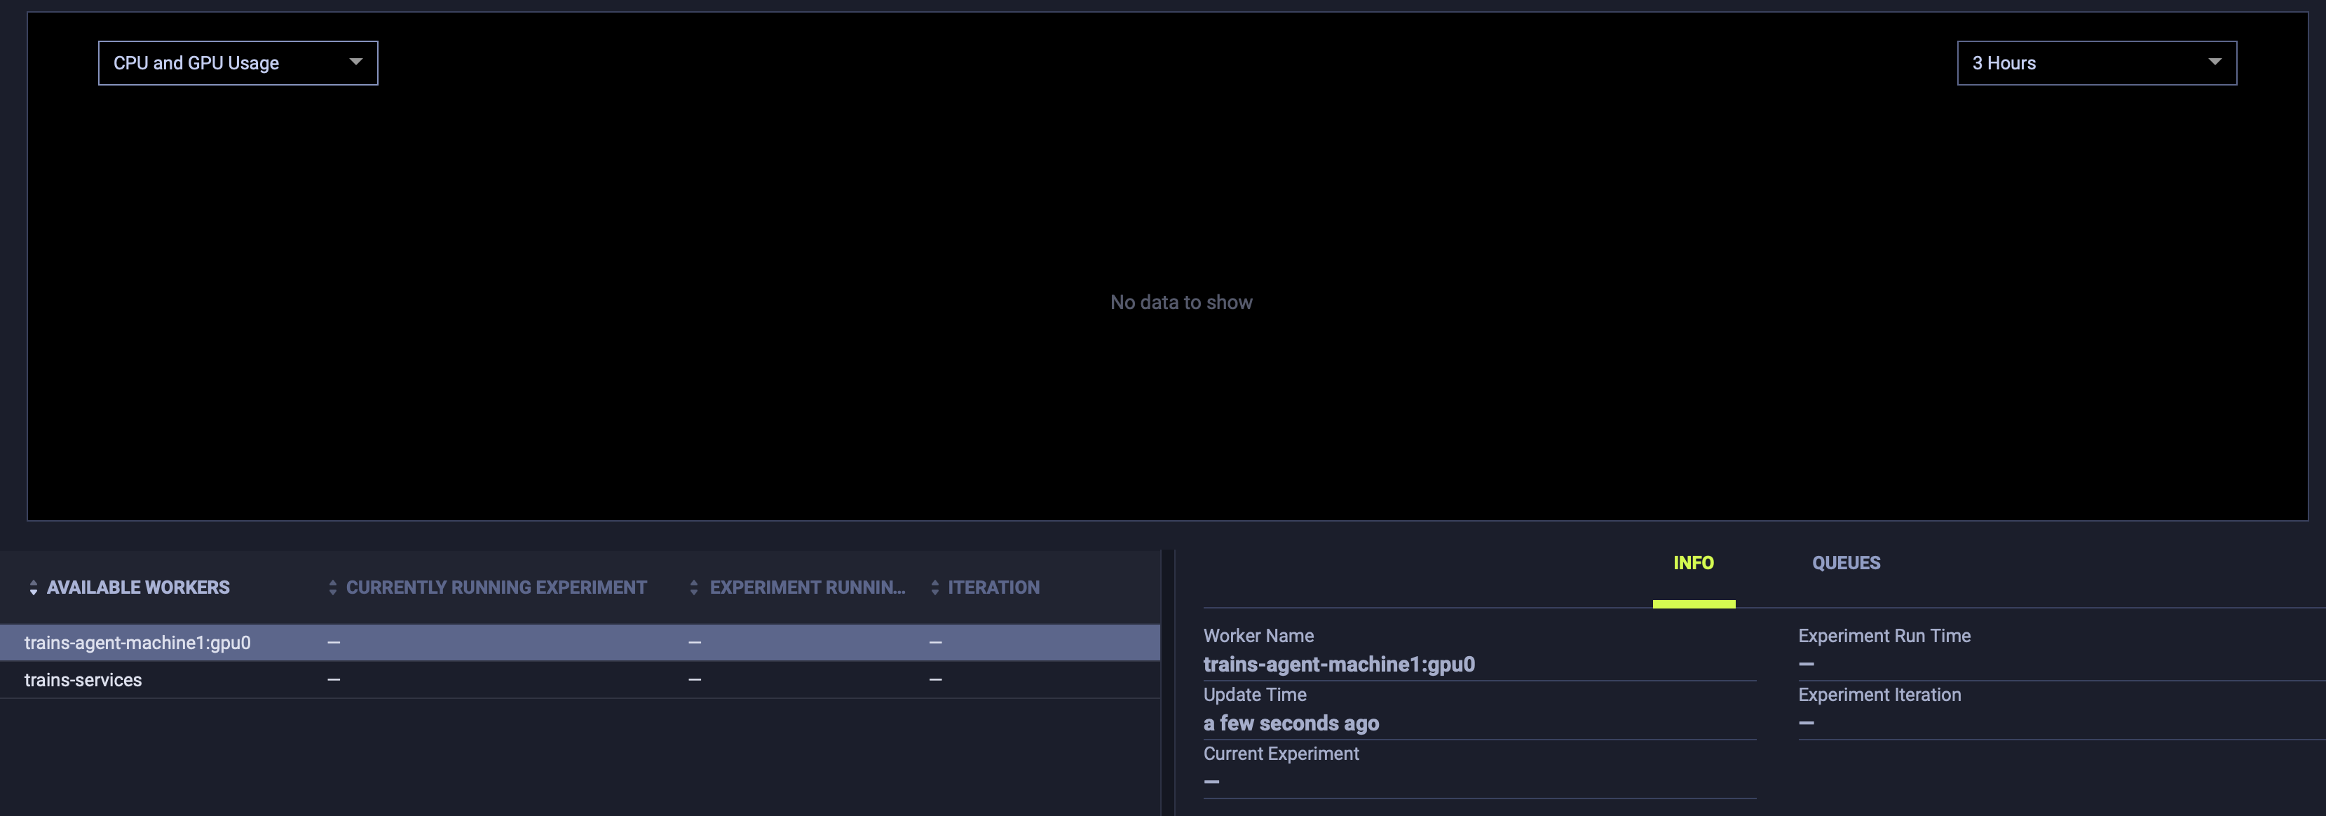Image resolution: width=2326 pixels, height=816 pixels.
Task: Click sort icon beside Currently Running Experiment
Action: coord(332,587)
